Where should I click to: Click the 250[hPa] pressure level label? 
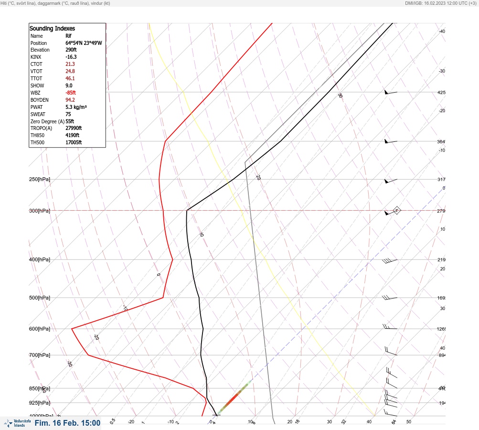[x=40, y=179]
